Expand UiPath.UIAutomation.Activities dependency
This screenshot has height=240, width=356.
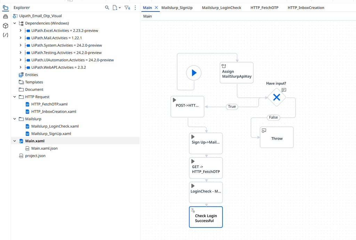[21, 60]
